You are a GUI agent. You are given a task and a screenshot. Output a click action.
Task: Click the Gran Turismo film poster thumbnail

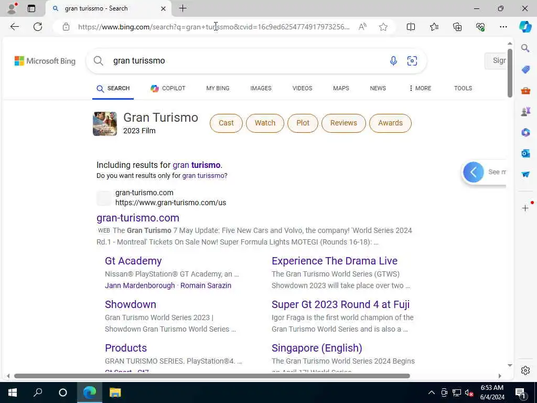point(105,124)
